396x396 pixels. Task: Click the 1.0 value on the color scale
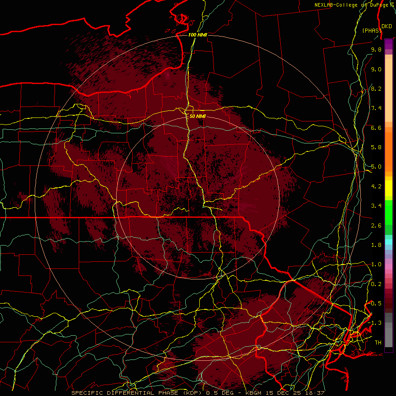(x=376, y=264)
